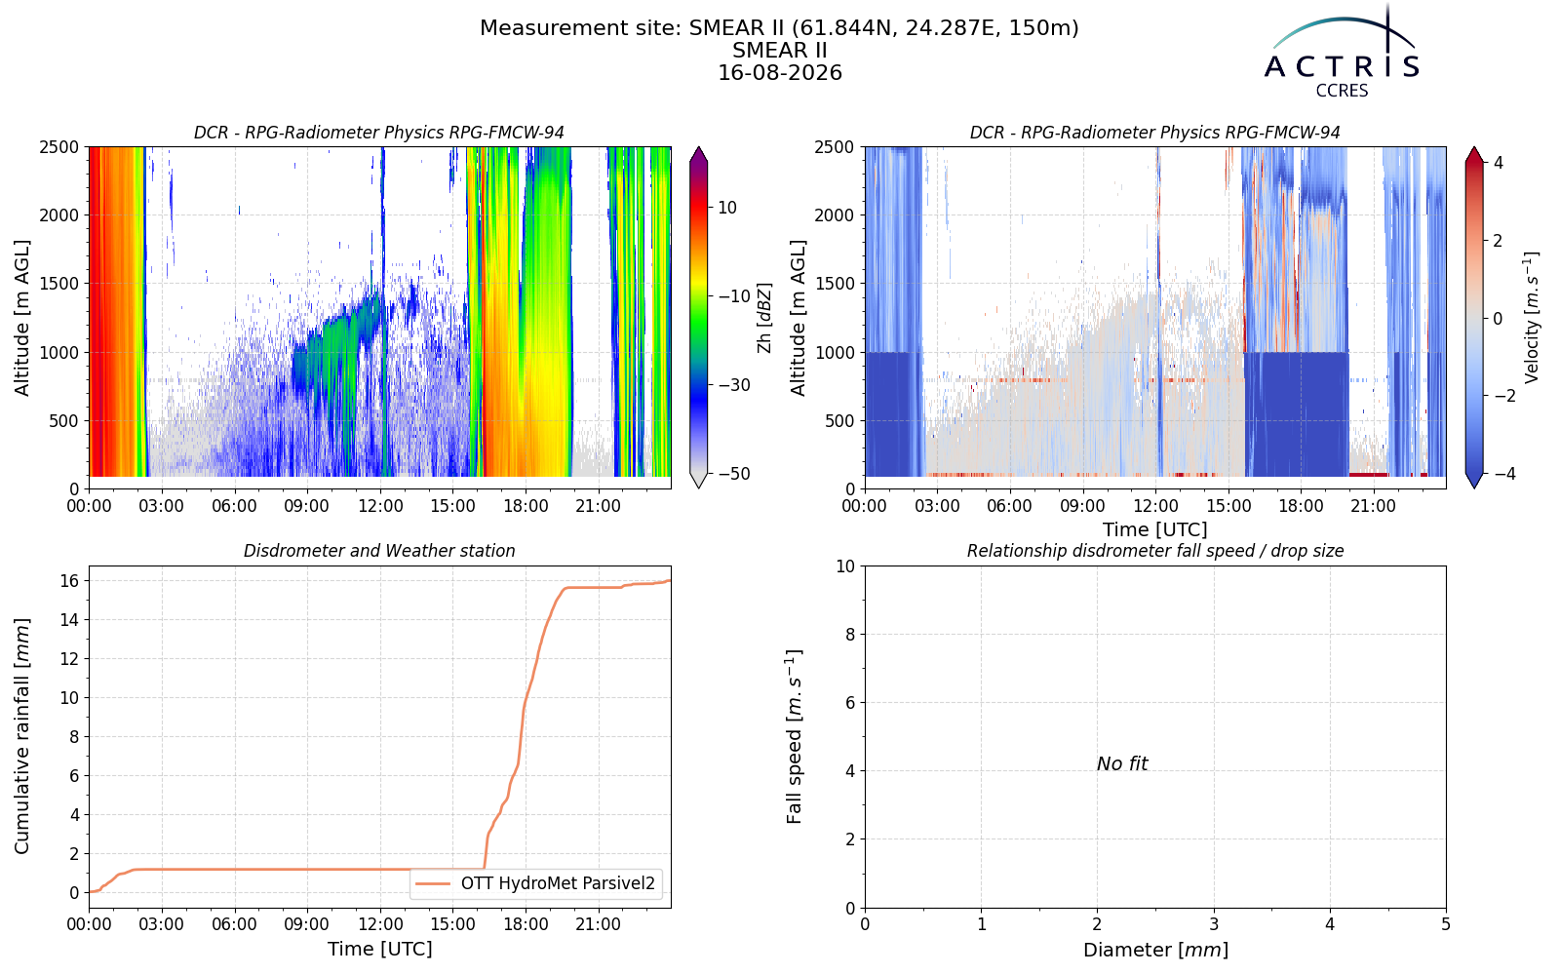Image resolution: width=1560 pixels, height=975 pixels.
Task: Click the date "16-08-2026"
Action: coord(779,73)
